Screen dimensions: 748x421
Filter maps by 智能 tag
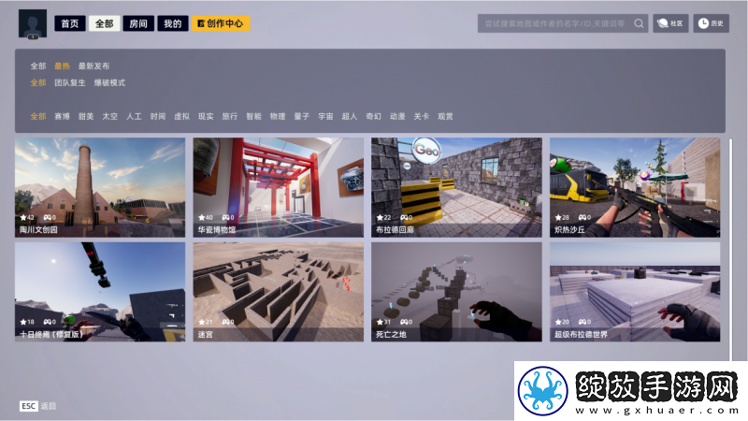(x=253, y=116)
